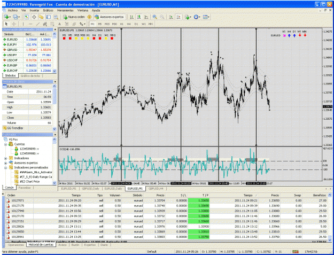Switch timeframe to M5
The height and width of the screenshot is (255, 334).
point(100,24)
